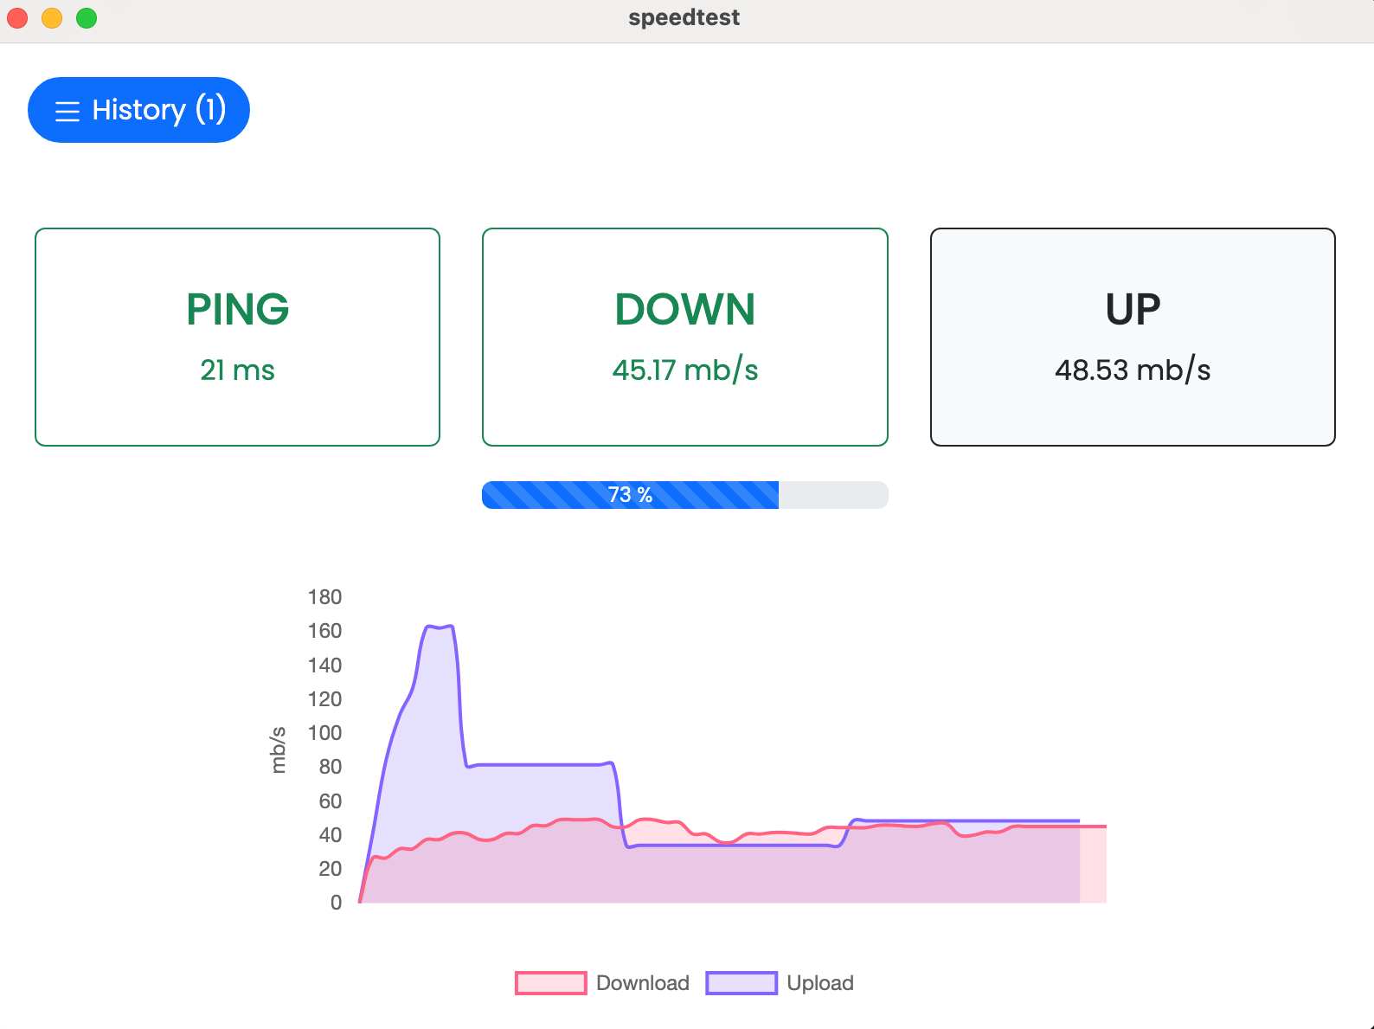The height and width of the screenshot is (1029, 1374).
Task: Click the red close window button
Action: pos(17,17)
